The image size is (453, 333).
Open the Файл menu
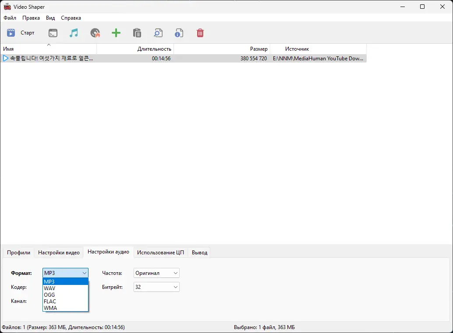click(10, 18)
